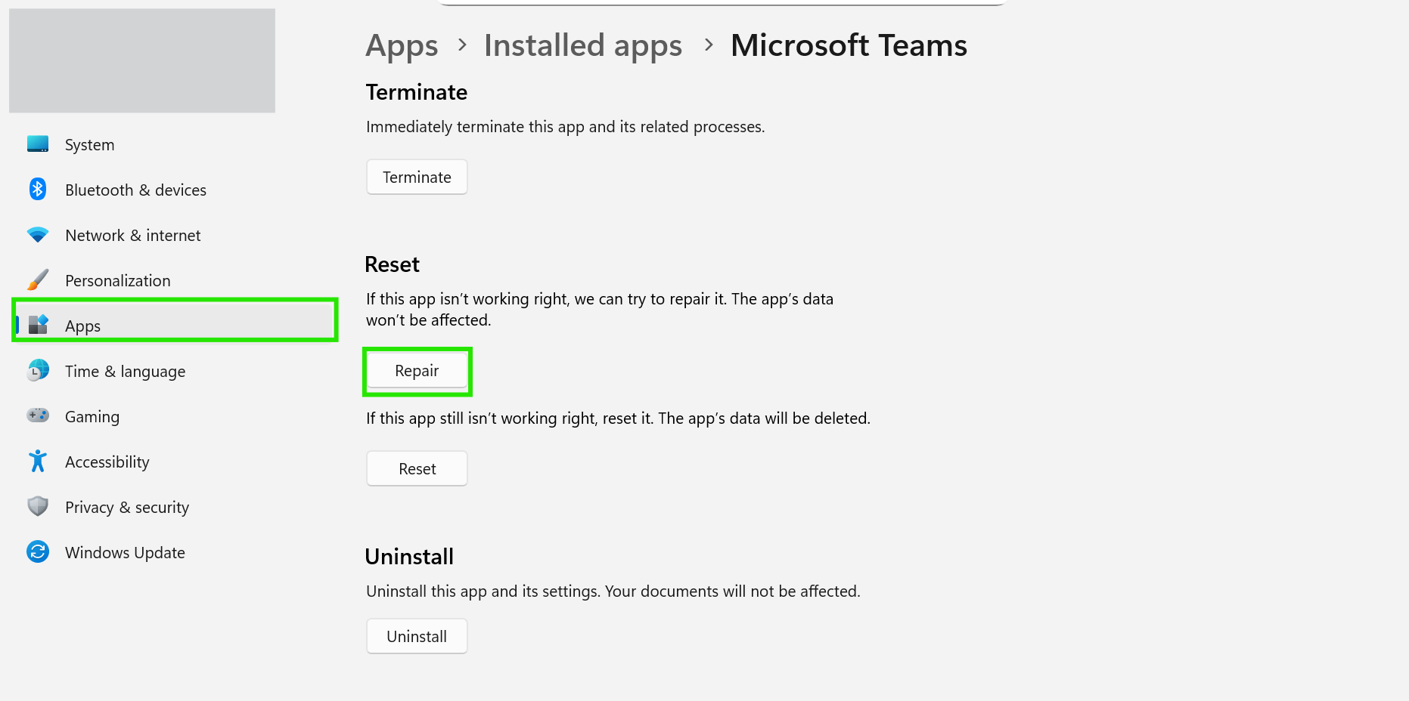The width and height of the screenshot is (1409, 701).
Task: Go back to Apps breadcrumb
Action: (402, 46)
